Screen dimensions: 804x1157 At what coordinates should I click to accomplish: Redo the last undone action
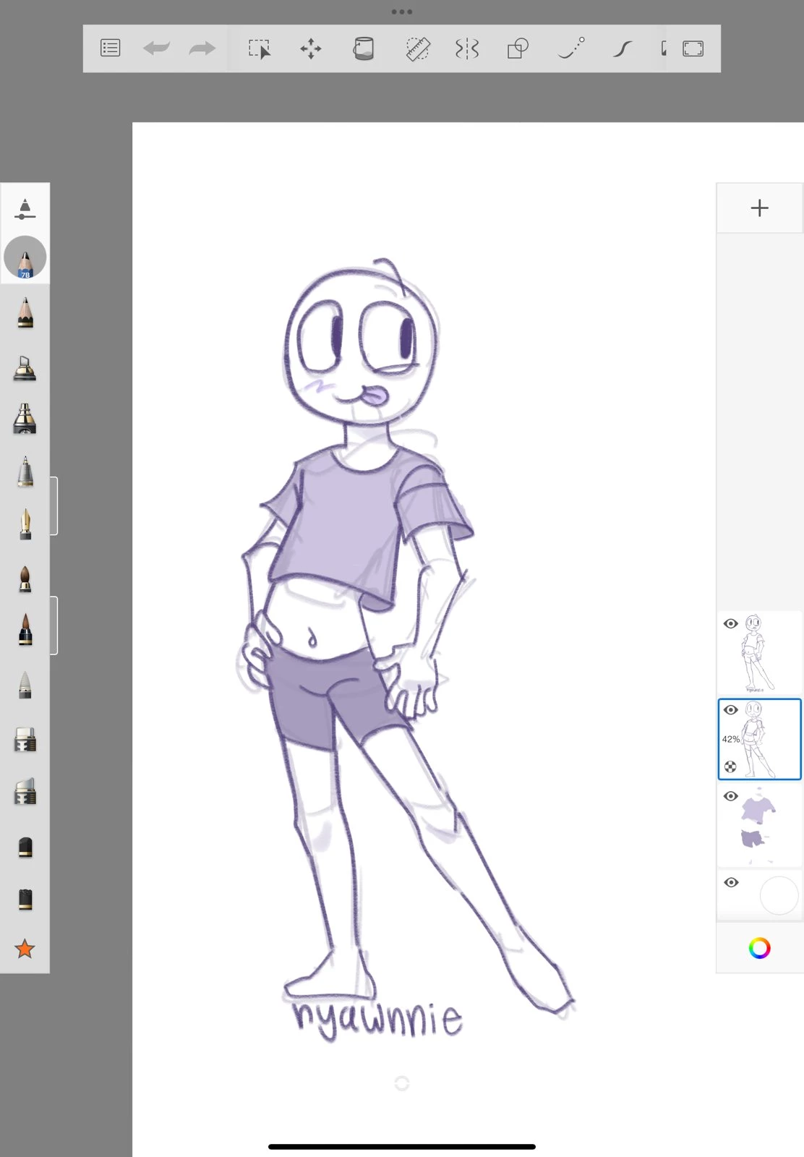[202, 48]
